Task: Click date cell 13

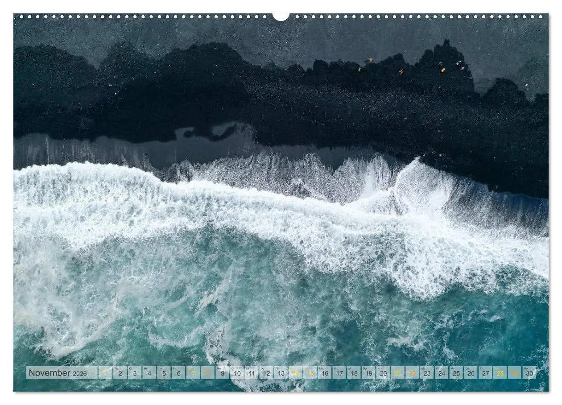Action: point(281,373)
